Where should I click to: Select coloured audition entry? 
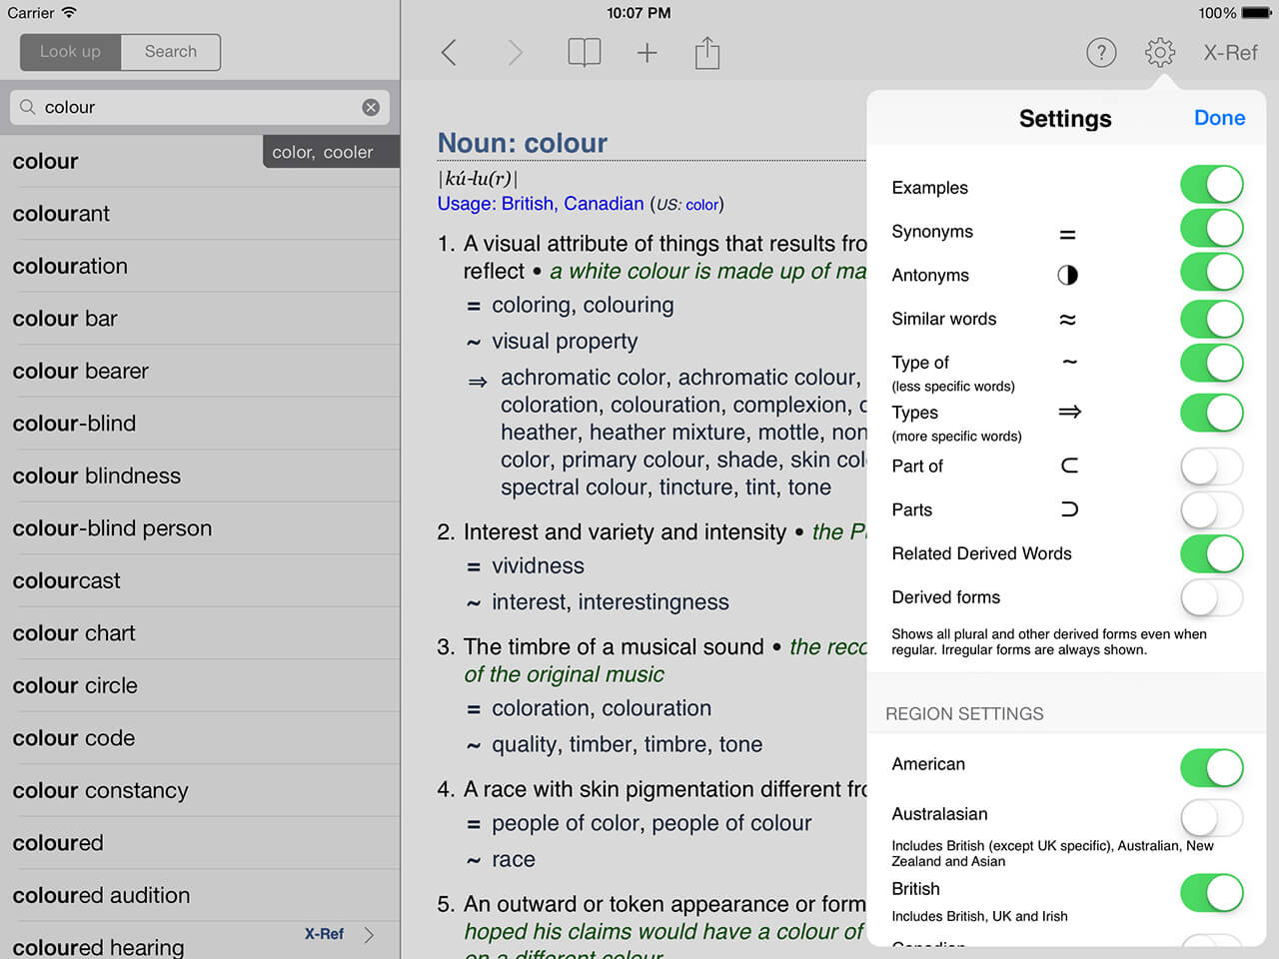(x=200, y=895)
